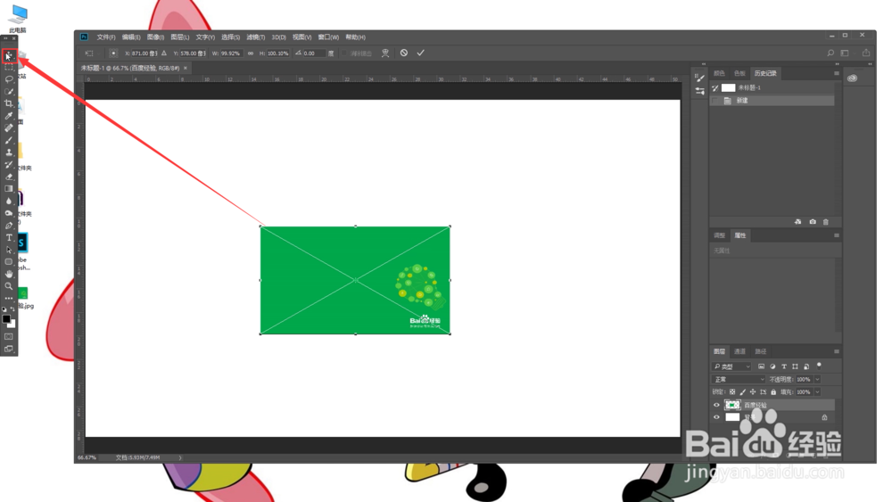Toggle lock transparent pixels
The image size is (892, 502).
tap(732, 391)
